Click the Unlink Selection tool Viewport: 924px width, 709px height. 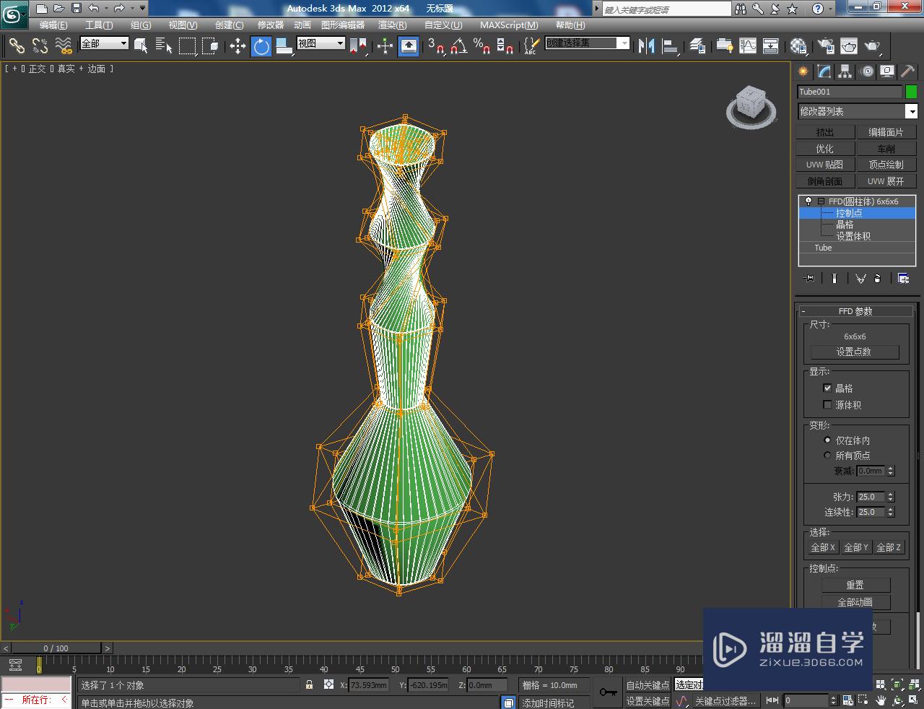click(x=40, y=46)
